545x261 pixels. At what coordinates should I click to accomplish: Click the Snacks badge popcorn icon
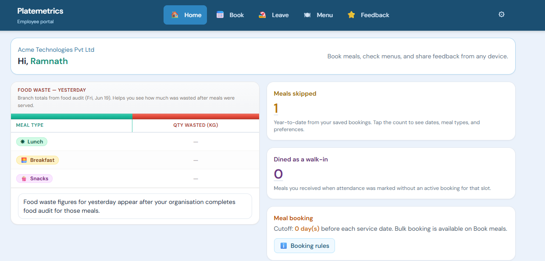coord(24,179)
